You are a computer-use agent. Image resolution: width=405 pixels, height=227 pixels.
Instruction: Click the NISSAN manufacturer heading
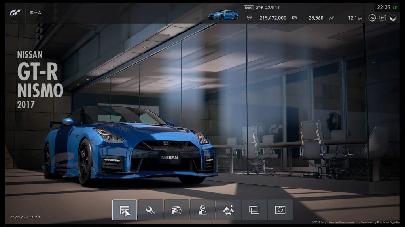pos(30,54)
